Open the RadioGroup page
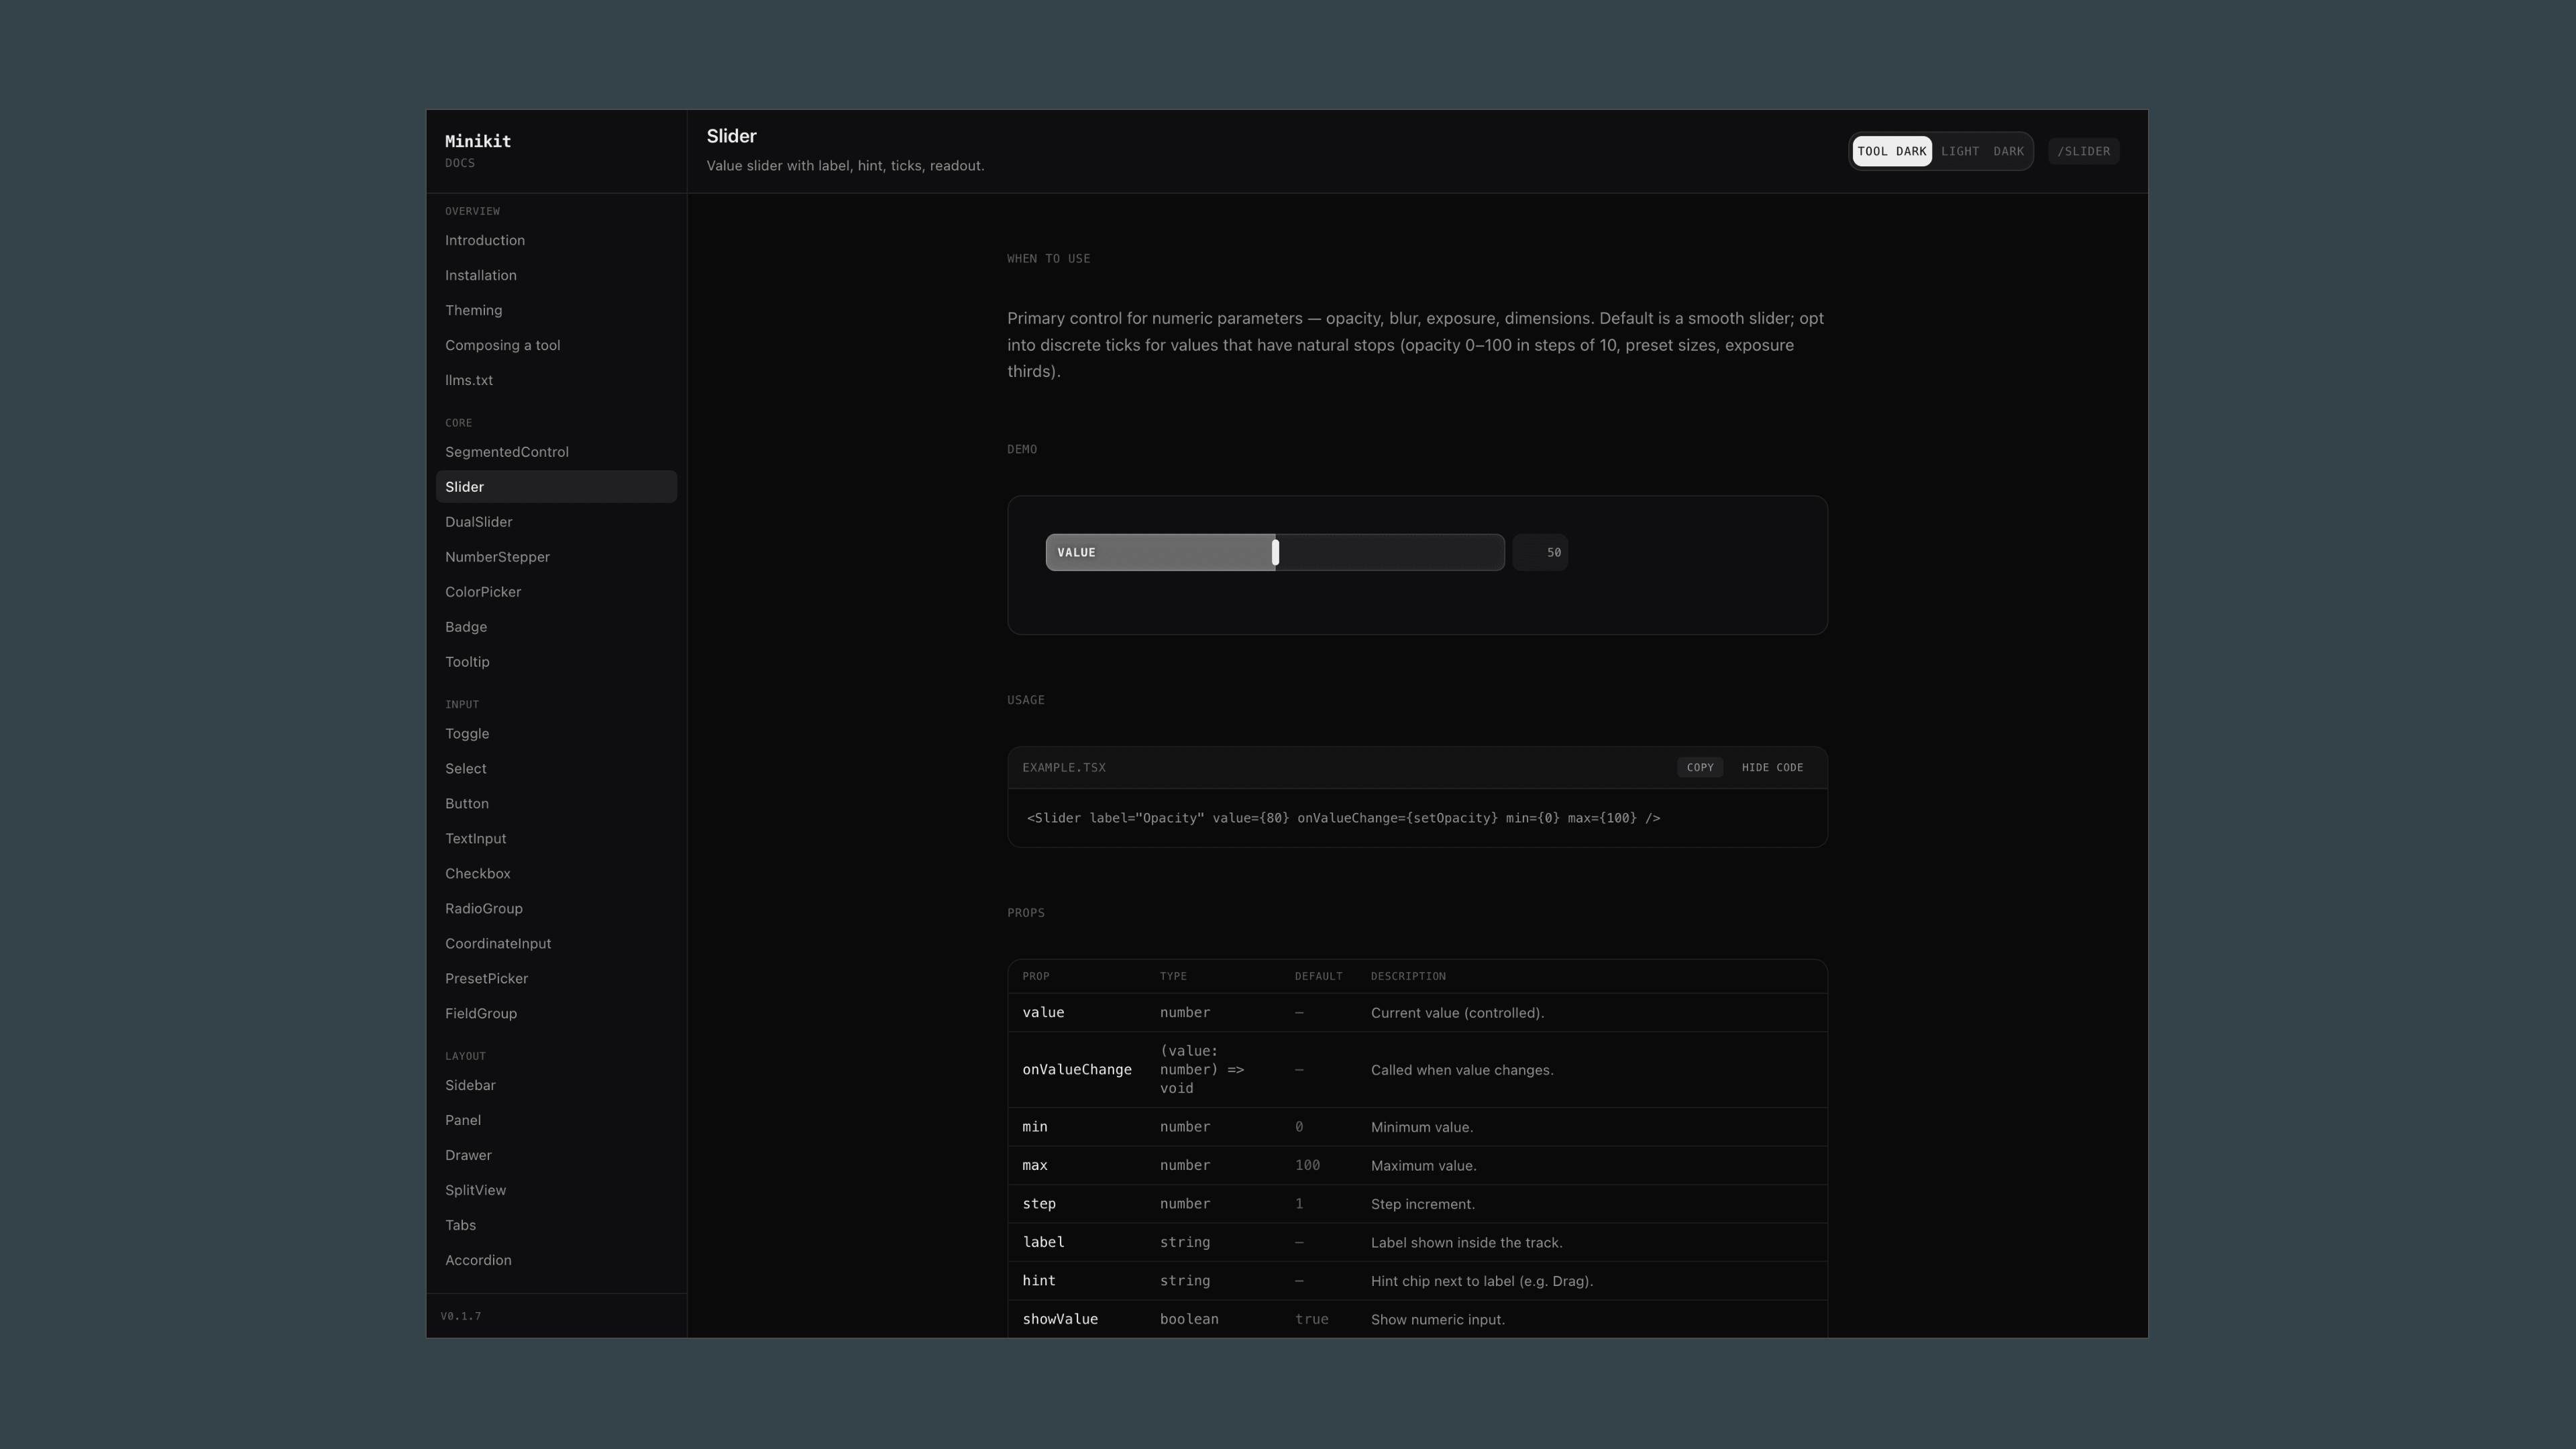The image size is (2576, 1449). tap(556, 908)
